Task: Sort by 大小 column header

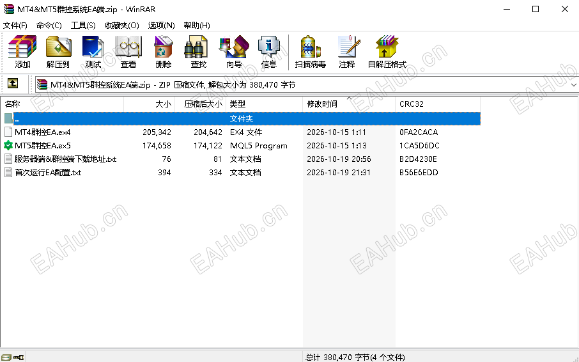Action: coord(149,104)
